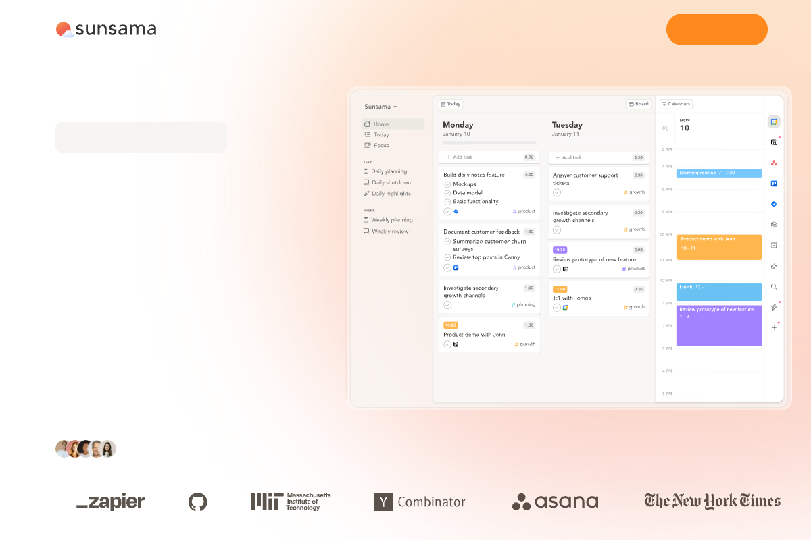Go to Home in the sidebar
The width and height of the screenshot is (811, 540).
tap(393, 124)
